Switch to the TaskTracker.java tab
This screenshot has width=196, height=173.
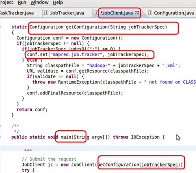[x=17, y=13]
